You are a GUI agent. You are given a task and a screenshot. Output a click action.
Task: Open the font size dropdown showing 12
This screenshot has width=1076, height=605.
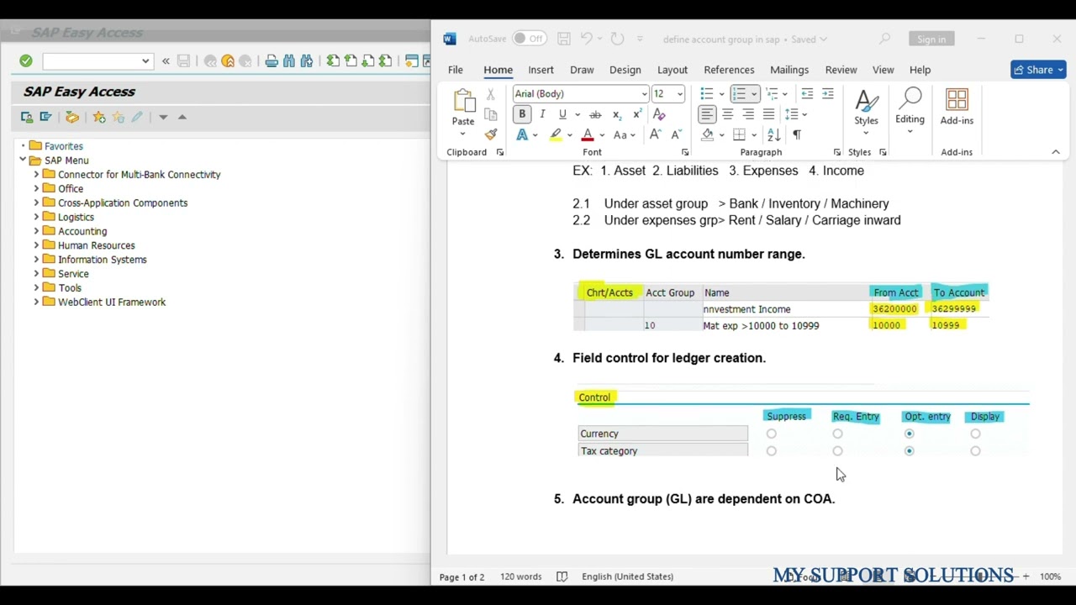click(x=679, y=94)
